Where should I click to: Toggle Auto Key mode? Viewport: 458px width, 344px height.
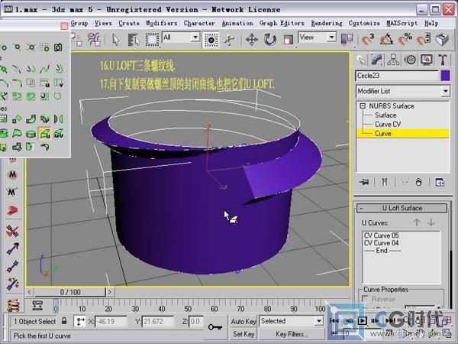pos(244,321)
